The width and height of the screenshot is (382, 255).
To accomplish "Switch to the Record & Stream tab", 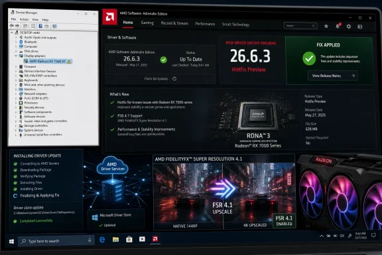I will (174, 23).
